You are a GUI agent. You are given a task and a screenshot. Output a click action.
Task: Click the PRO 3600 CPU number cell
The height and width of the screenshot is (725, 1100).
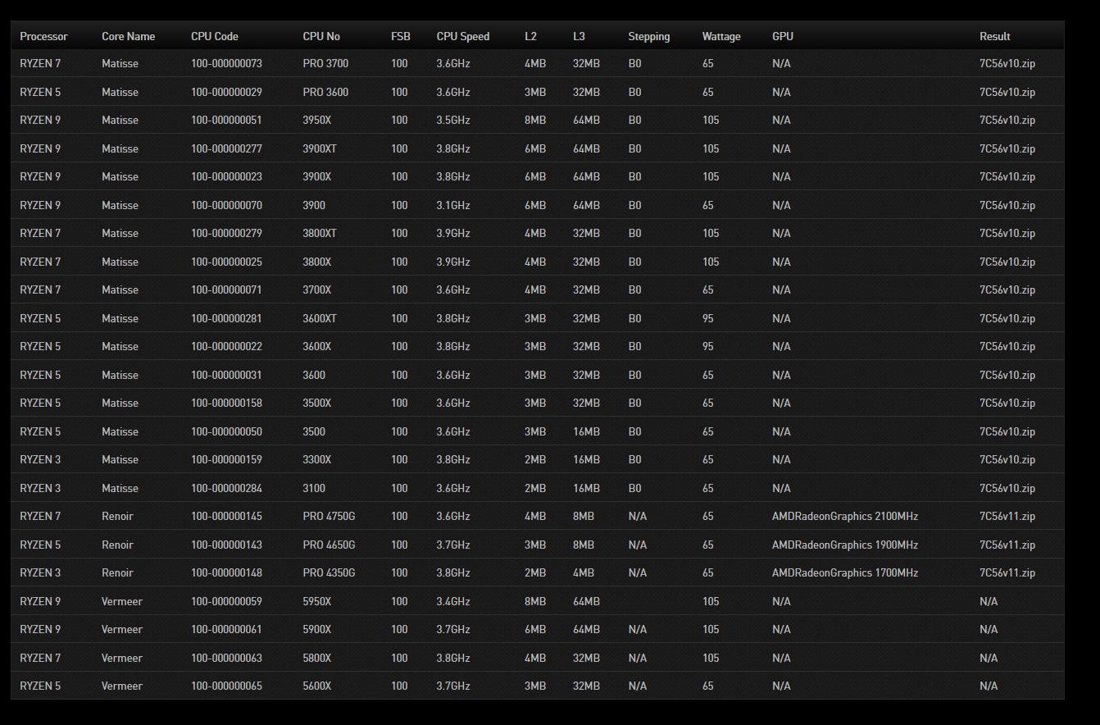tap(325, 92)
